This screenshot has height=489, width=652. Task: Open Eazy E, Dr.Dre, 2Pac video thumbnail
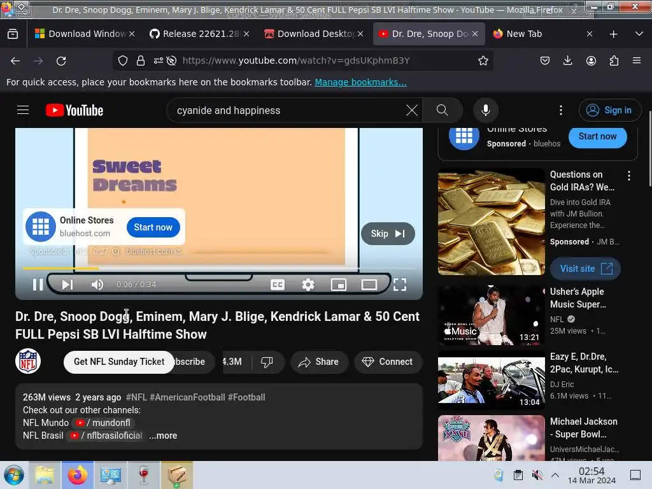pos(491,379)
